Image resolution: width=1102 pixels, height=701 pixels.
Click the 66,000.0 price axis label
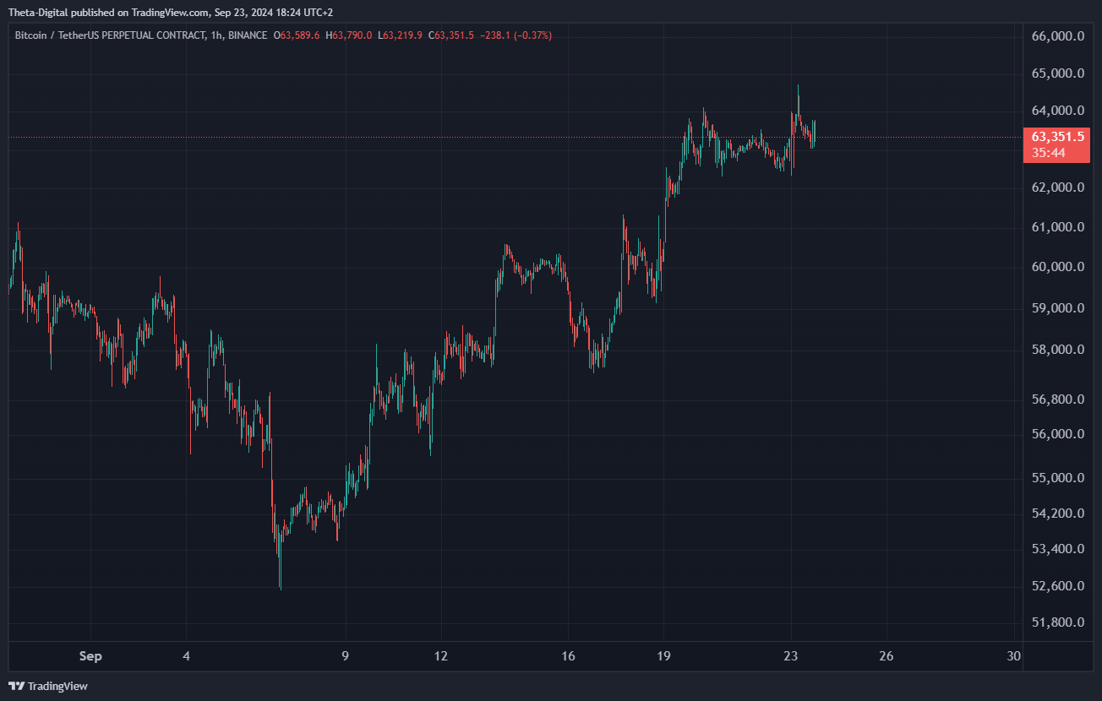[x=1058, y=36]
